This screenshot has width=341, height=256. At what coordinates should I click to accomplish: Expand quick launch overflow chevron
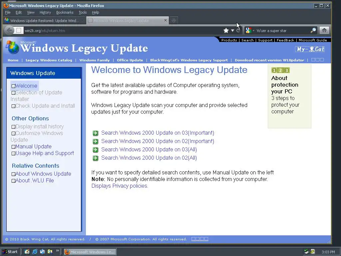pyautogui.click(x=57, y=251)
